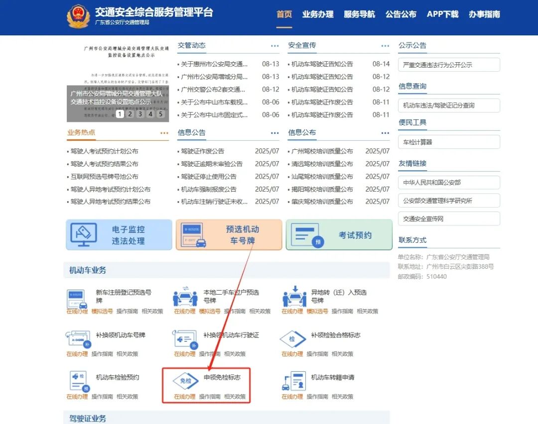Open the 电子监控违法处理 icon

pyautogui.click(x=118, y=234)
